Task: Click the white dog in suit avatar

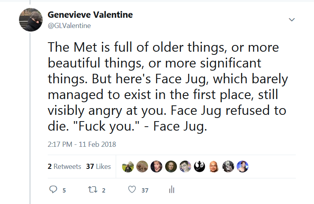Action: pos(228,167)
